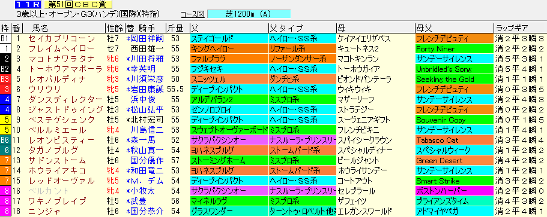Click the magenta ボストンハーバー damsire cell
Viewport: 547px width, 217px height.
pos(454,191)
